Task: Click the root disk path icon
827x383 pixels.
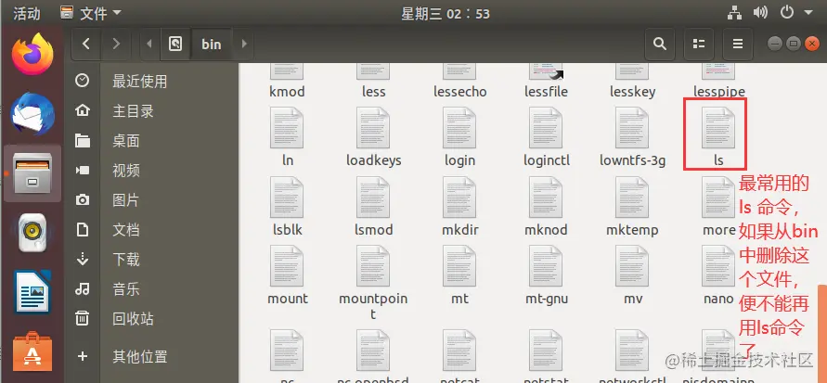Action: (175, 44)
